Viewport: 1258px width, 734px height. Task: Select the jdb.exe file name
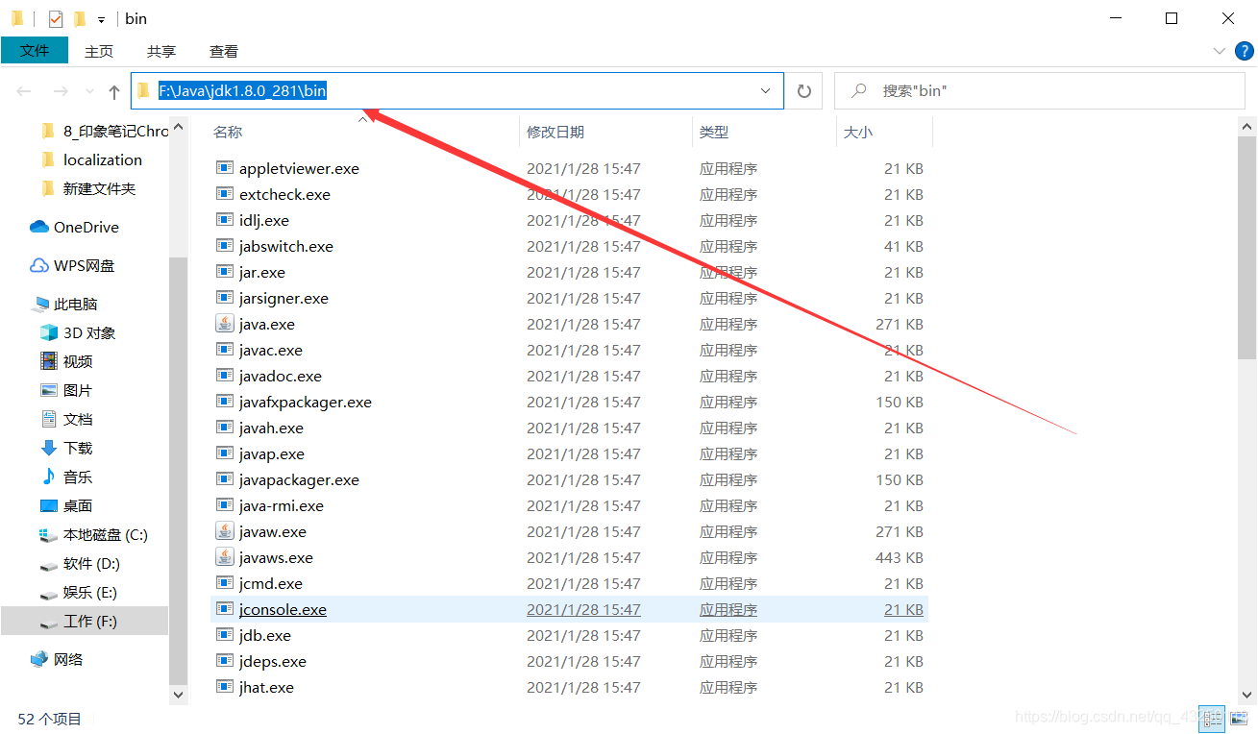coord(265,635)
